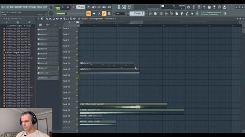Select the playlist Zoom magnifier tool
This screenshot has height=137, width=245.
point(71,19)
